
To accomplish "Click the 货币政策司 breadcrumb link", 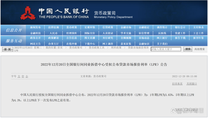I will [76, 48].
